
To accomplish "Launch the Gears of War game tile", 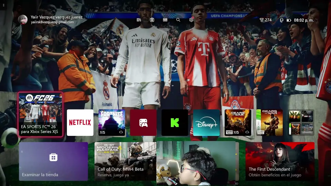I will (238, 122).
